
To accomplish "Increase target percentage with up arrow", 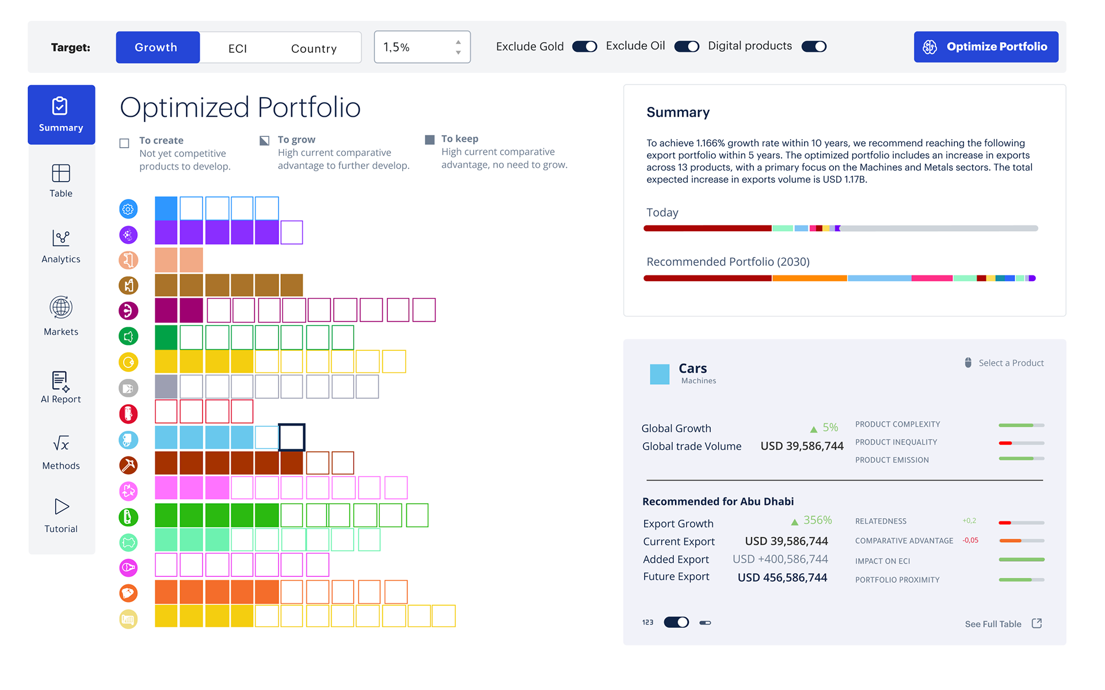I will tap(458, 42).
